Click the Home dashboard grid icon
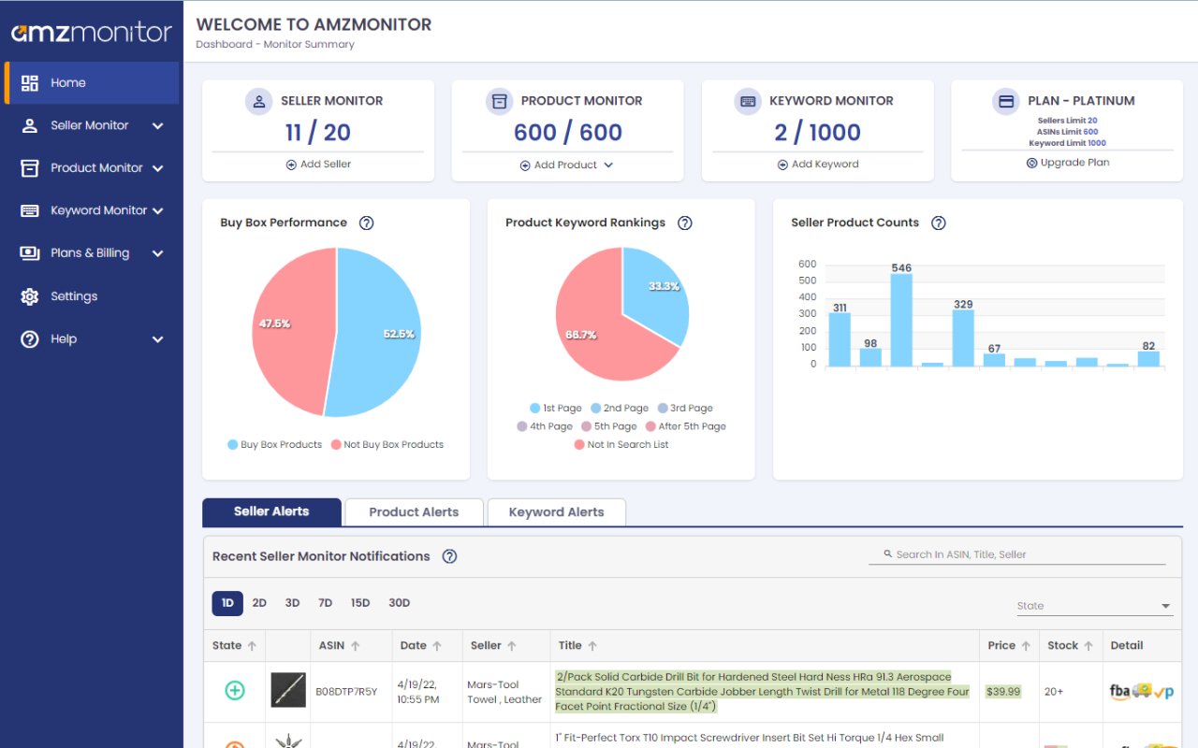 30,82
